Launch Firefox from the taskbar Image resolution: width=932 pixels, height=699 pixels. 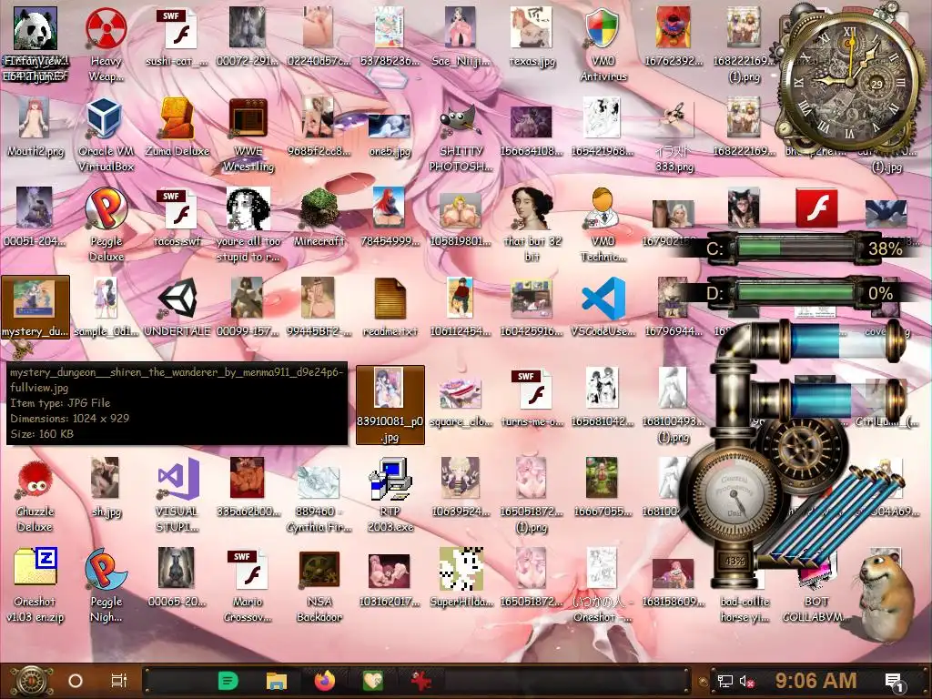(x=325, y=681)
